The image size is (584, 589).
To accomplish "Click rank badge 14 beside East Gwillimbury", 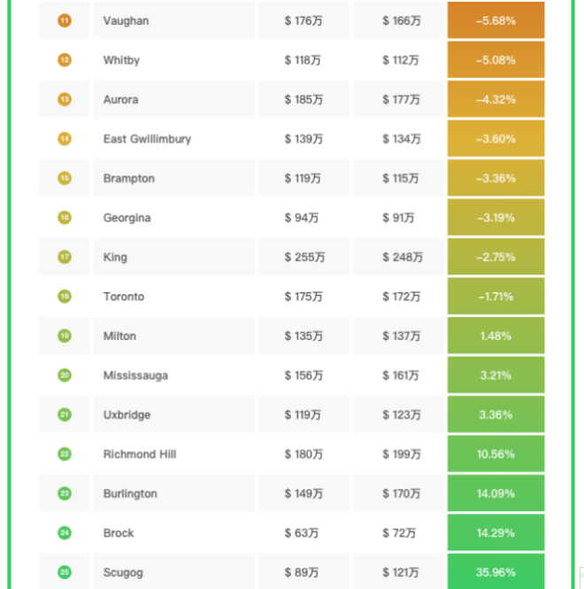I will click(x=65, y=139).
